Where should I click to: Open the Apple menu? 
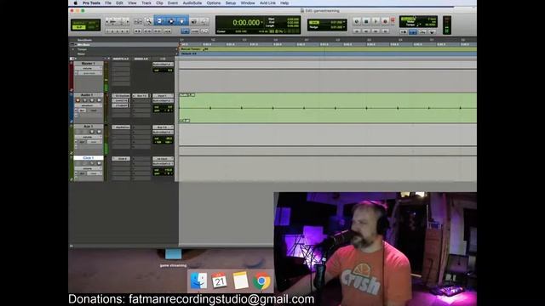pos(76,3)
